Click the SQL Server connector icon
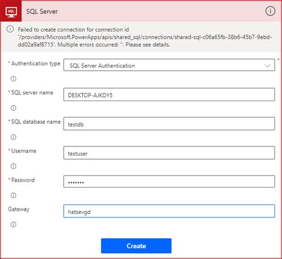Image resolution: width=282 pixels, height=259 pixels. click(x=11, y=11)
